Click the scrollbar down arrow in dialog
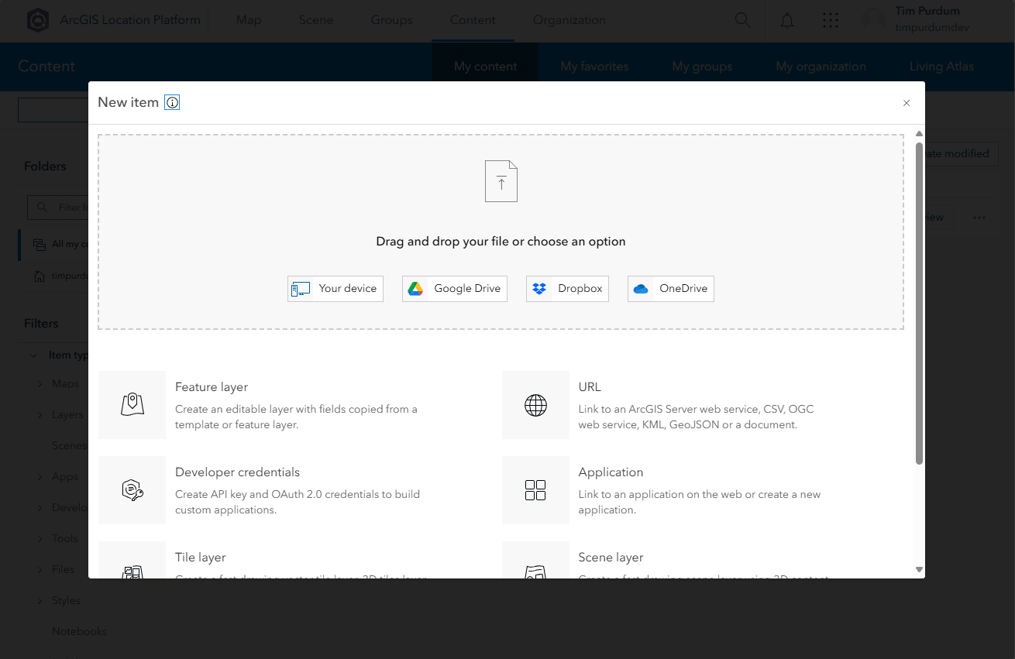Screen dimensions: 1015x659 [920, 570]
